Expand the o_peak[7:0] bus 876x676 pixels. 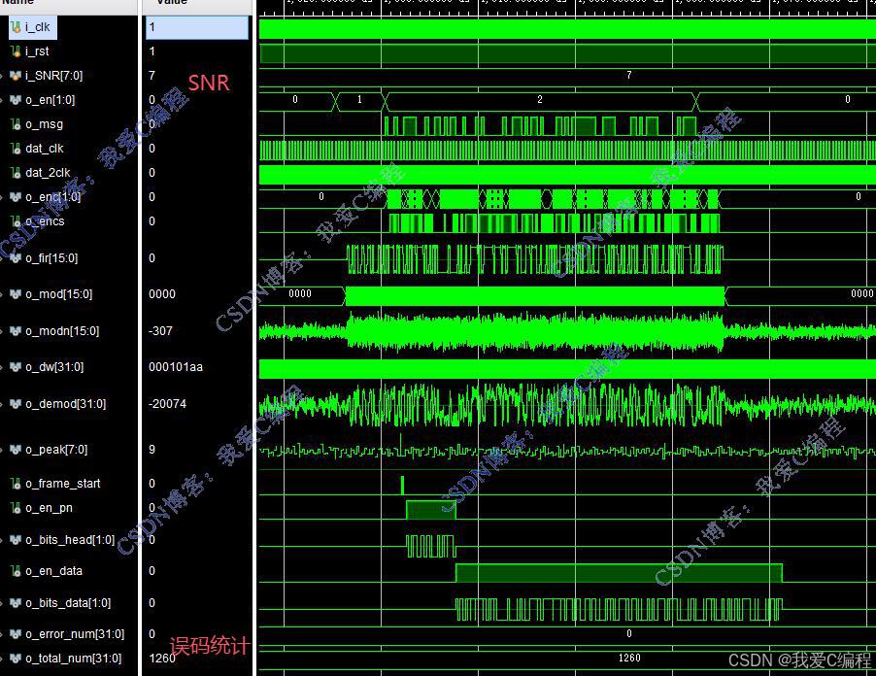click(x=2, y=450)
